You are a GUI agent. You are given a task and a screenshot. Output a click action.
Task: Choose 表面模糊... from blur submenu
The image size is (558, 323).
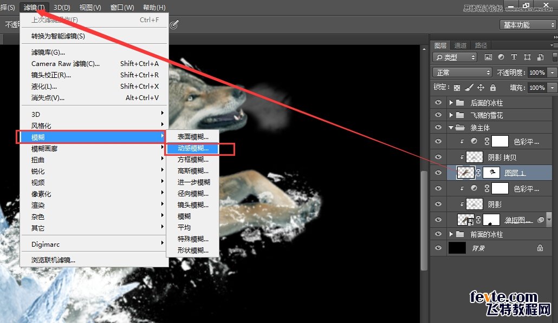click(x=192, y=137)
